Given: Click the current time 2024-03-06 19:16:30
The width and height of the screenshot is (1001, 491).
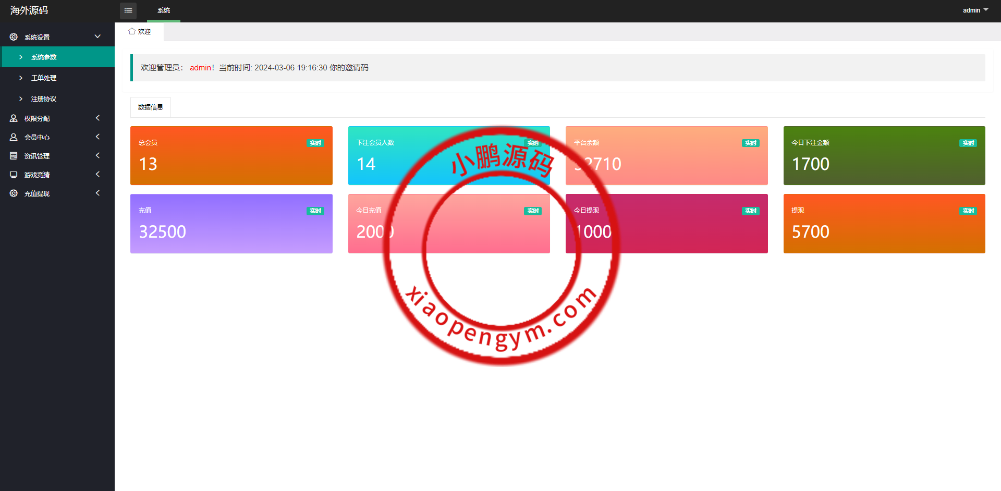Looking at the screenshot, I should (x=291, y=68).
